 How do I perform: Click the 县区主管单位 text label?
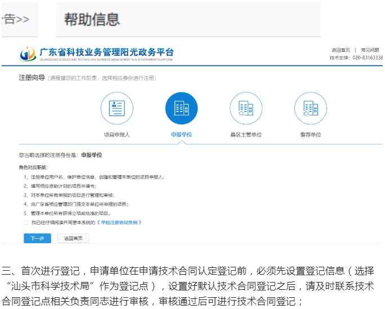coord(246,135)
